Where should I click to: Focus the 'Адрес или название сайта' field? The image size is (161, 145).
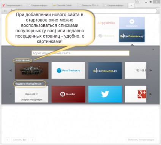[x=80, y=53]
